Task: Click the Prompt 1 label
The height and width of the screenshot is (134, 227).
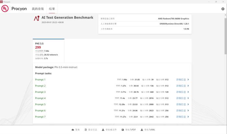Action: tap(40, 80)
